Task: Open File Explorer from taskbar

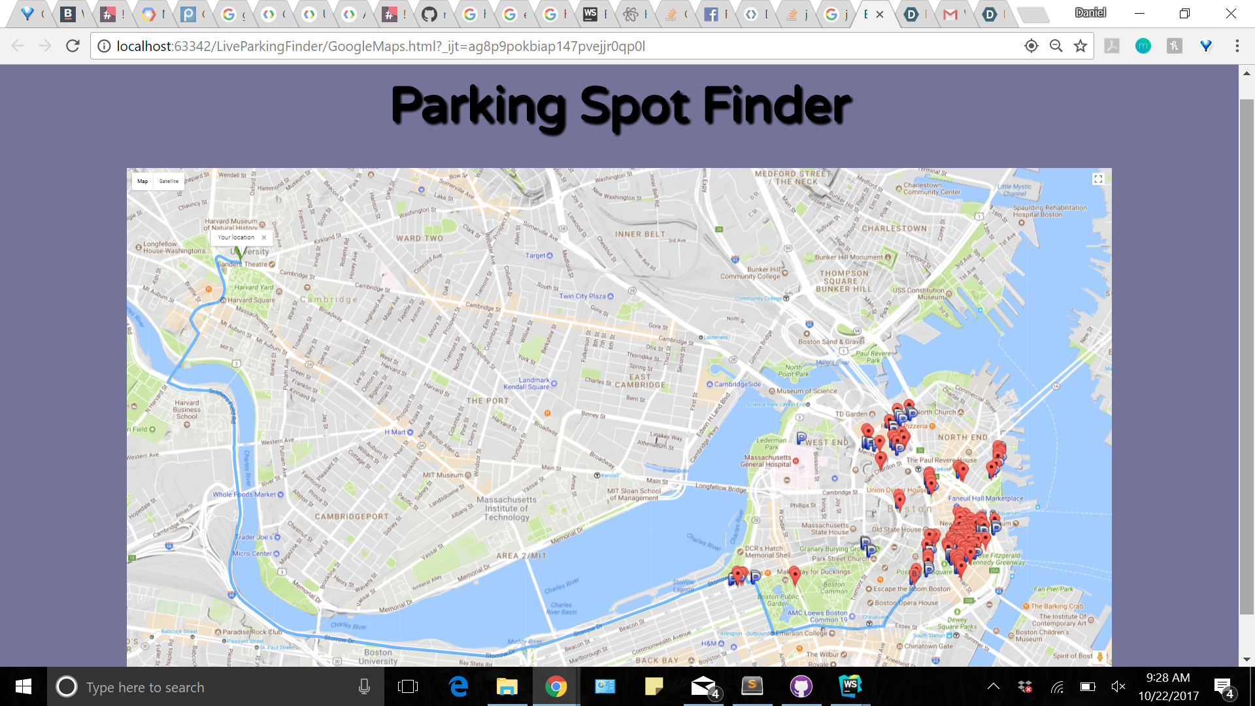Action: tap(507, 686)
